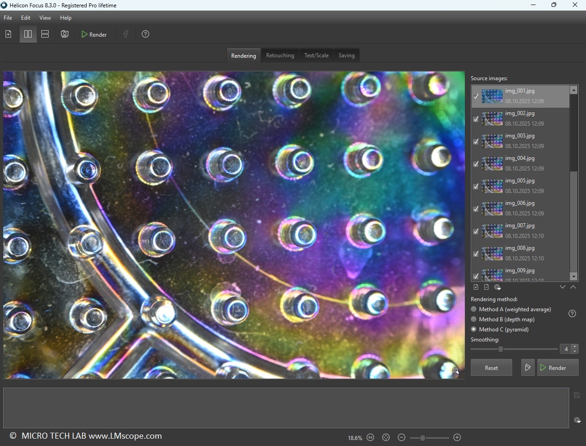This screenshot has width=586, height=446.
Task: Click the help question mark in top toolbar
Action: pyautogui.click(x=145, y=34)
